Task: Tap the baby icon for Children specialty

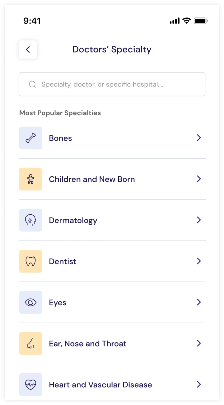Action: [x=30, y=179]
